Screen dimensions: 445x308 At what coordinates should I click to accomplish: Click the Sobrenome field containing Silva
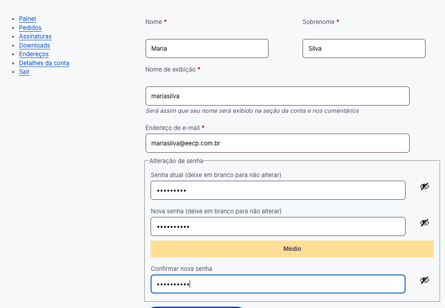coord(364,48)
